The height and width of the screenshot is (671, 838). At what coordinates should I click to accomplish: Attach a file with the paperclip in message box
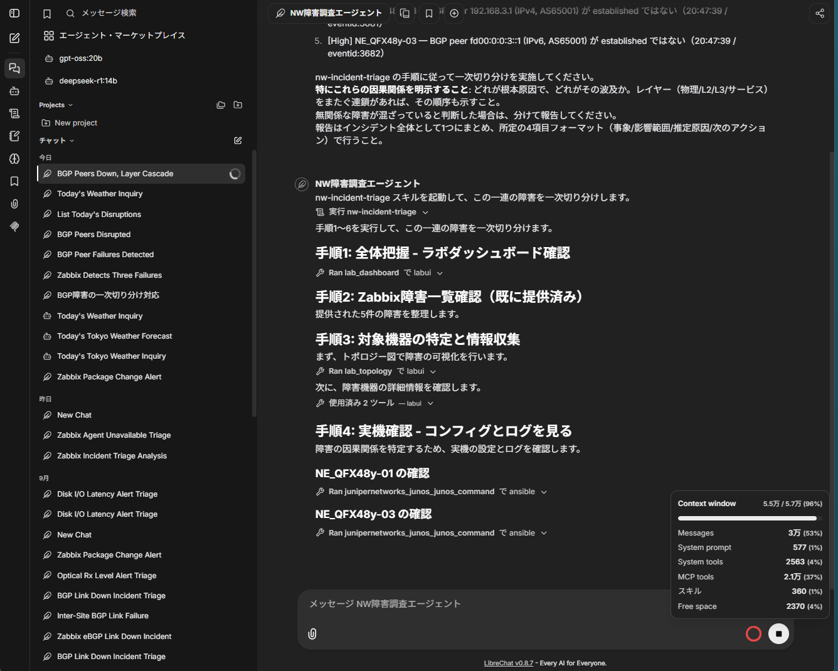[x=312, y=634]
